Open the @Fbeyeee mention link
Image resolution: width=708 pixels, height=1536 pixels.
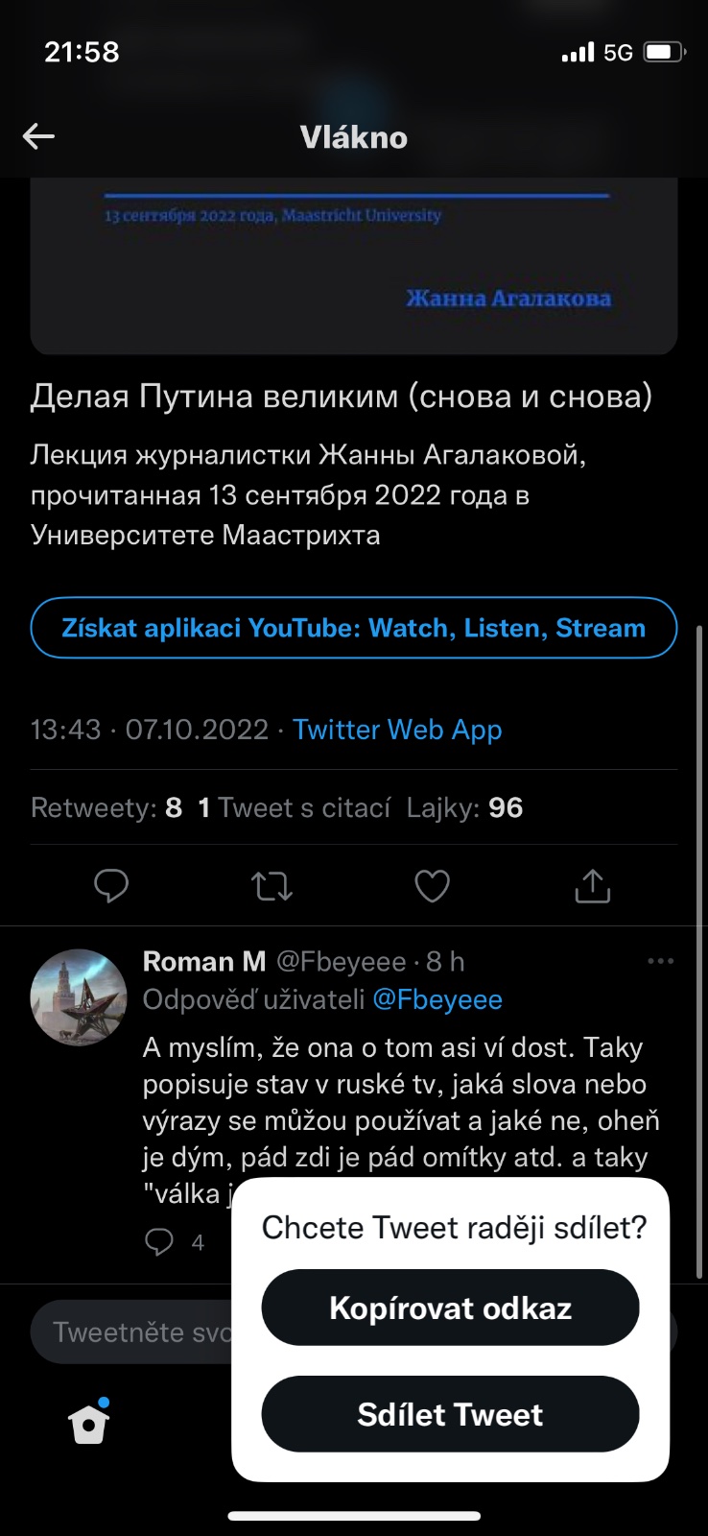pyautogui.click(x=437, y=999)
